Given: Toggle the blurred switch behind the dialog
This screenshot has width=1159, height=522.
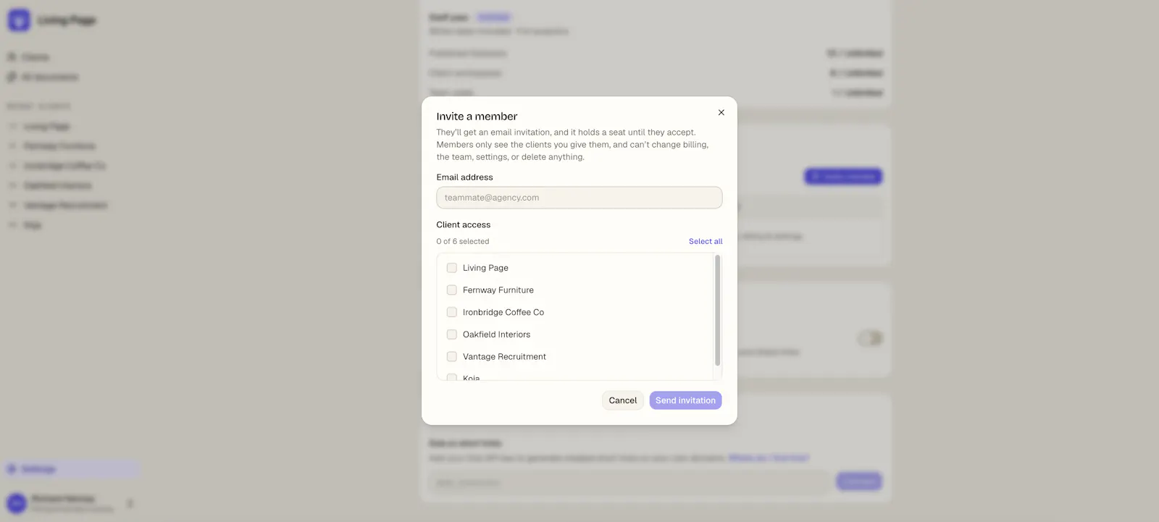Looking at the screenshot, I should 870,338.
